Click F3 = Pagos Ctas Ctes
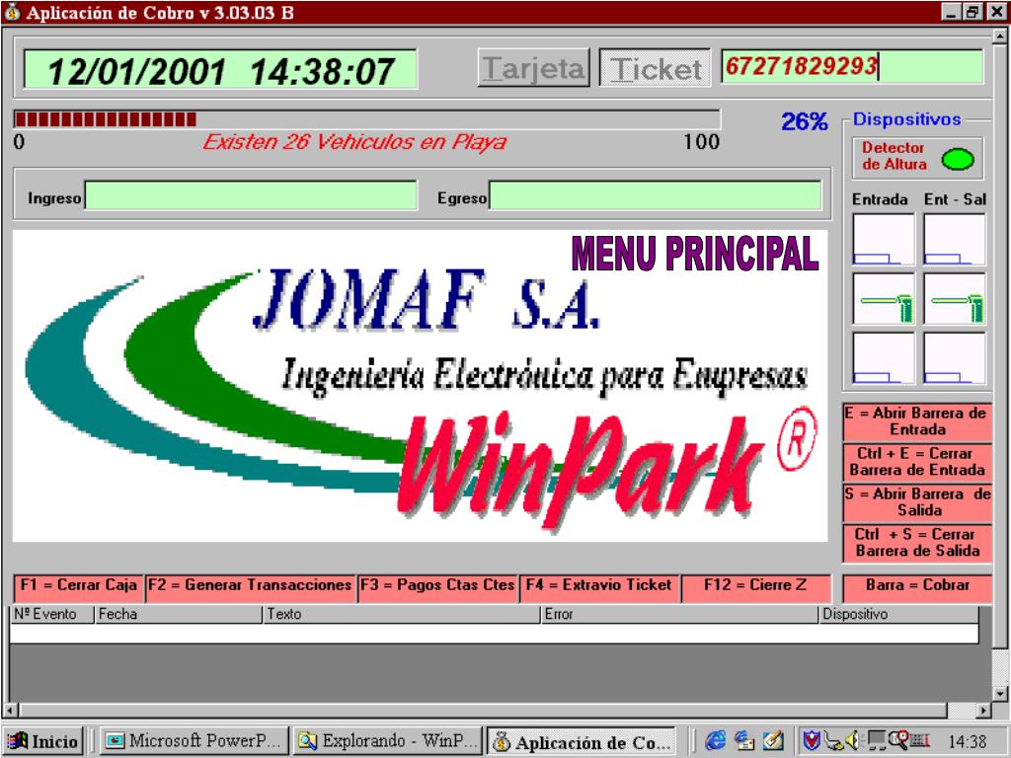The width and height of the screenshot is (1011, 758). 437,586
